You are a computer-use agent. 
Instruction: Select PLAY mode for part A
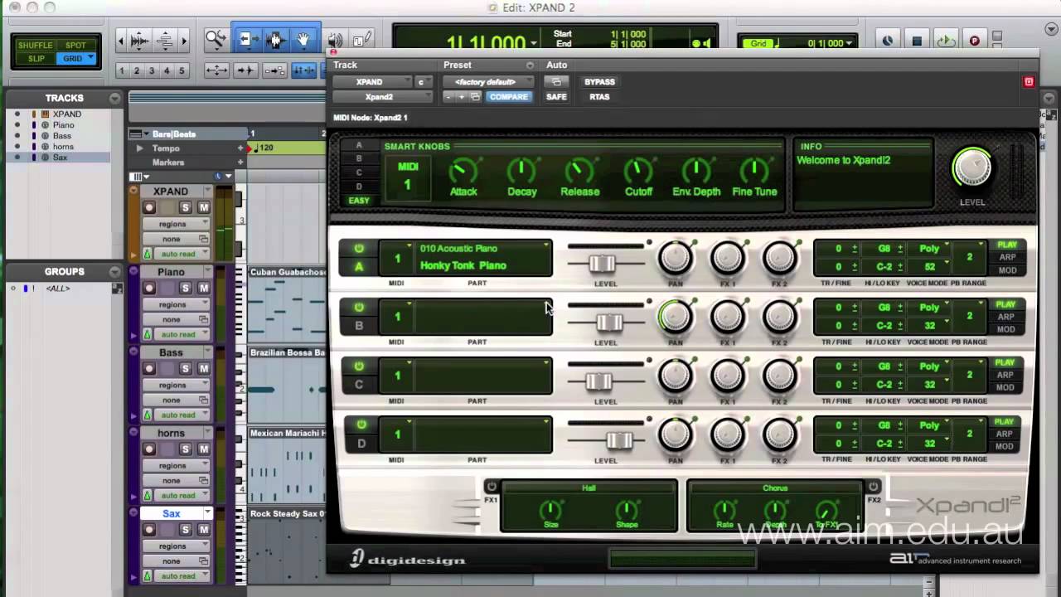coord(1006,245)
